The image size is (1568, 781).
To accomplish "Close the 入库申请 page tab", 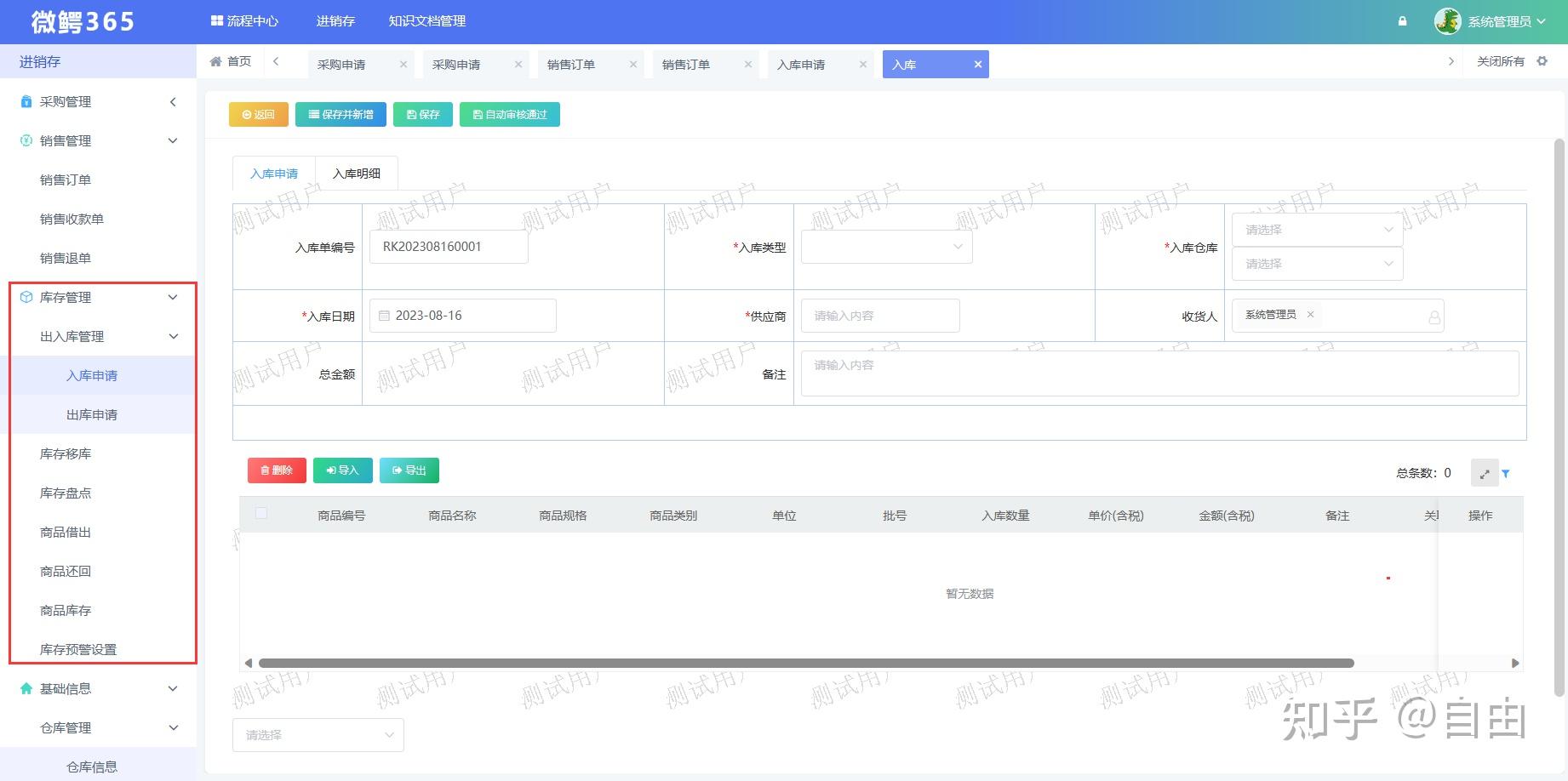I will click(x=863, y=65).
